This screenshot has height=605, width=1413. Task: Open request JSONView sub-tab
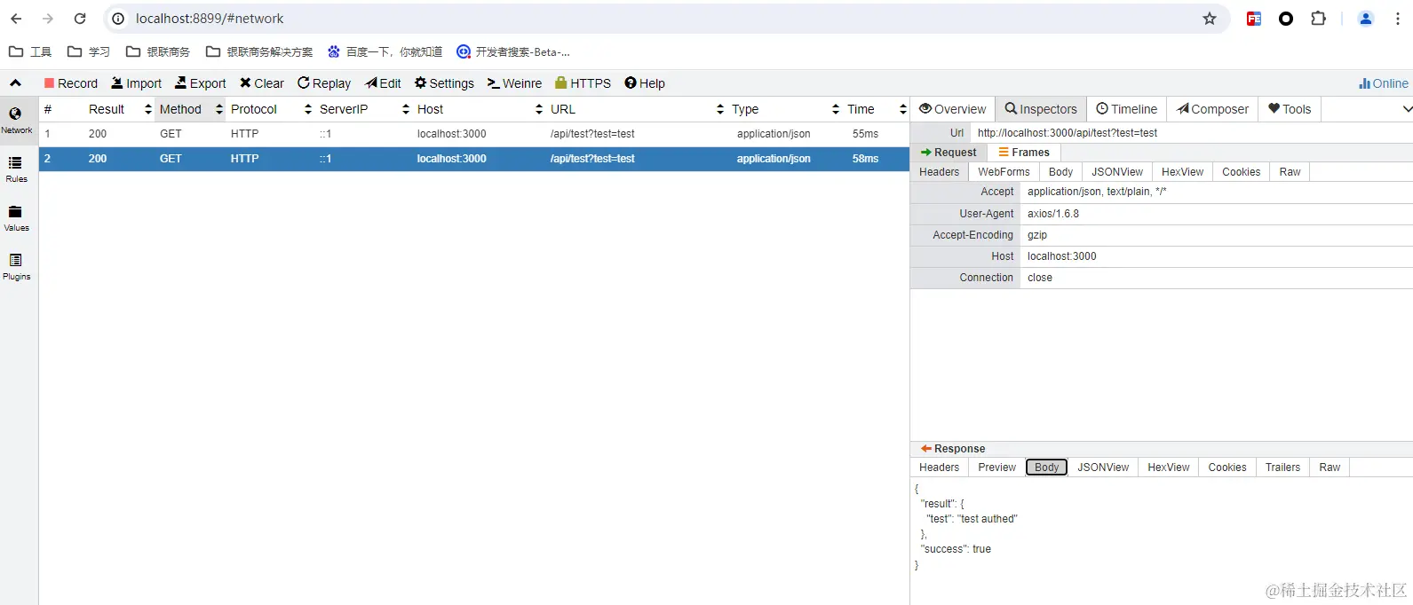coord(1117,172)
